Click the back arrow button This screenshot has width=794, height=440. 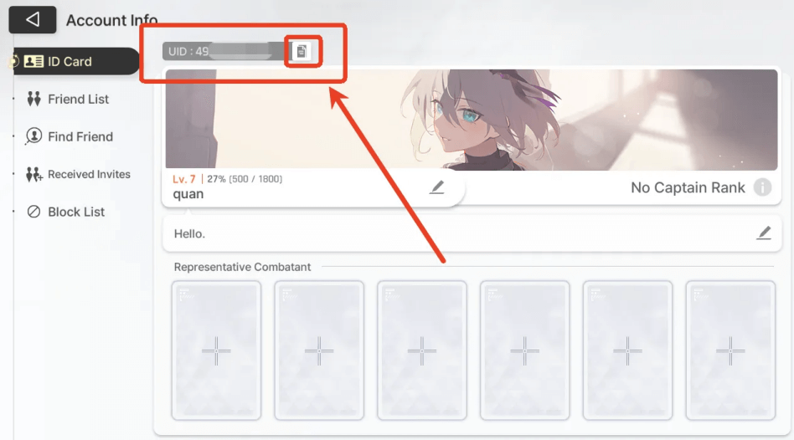click(33, 20)
